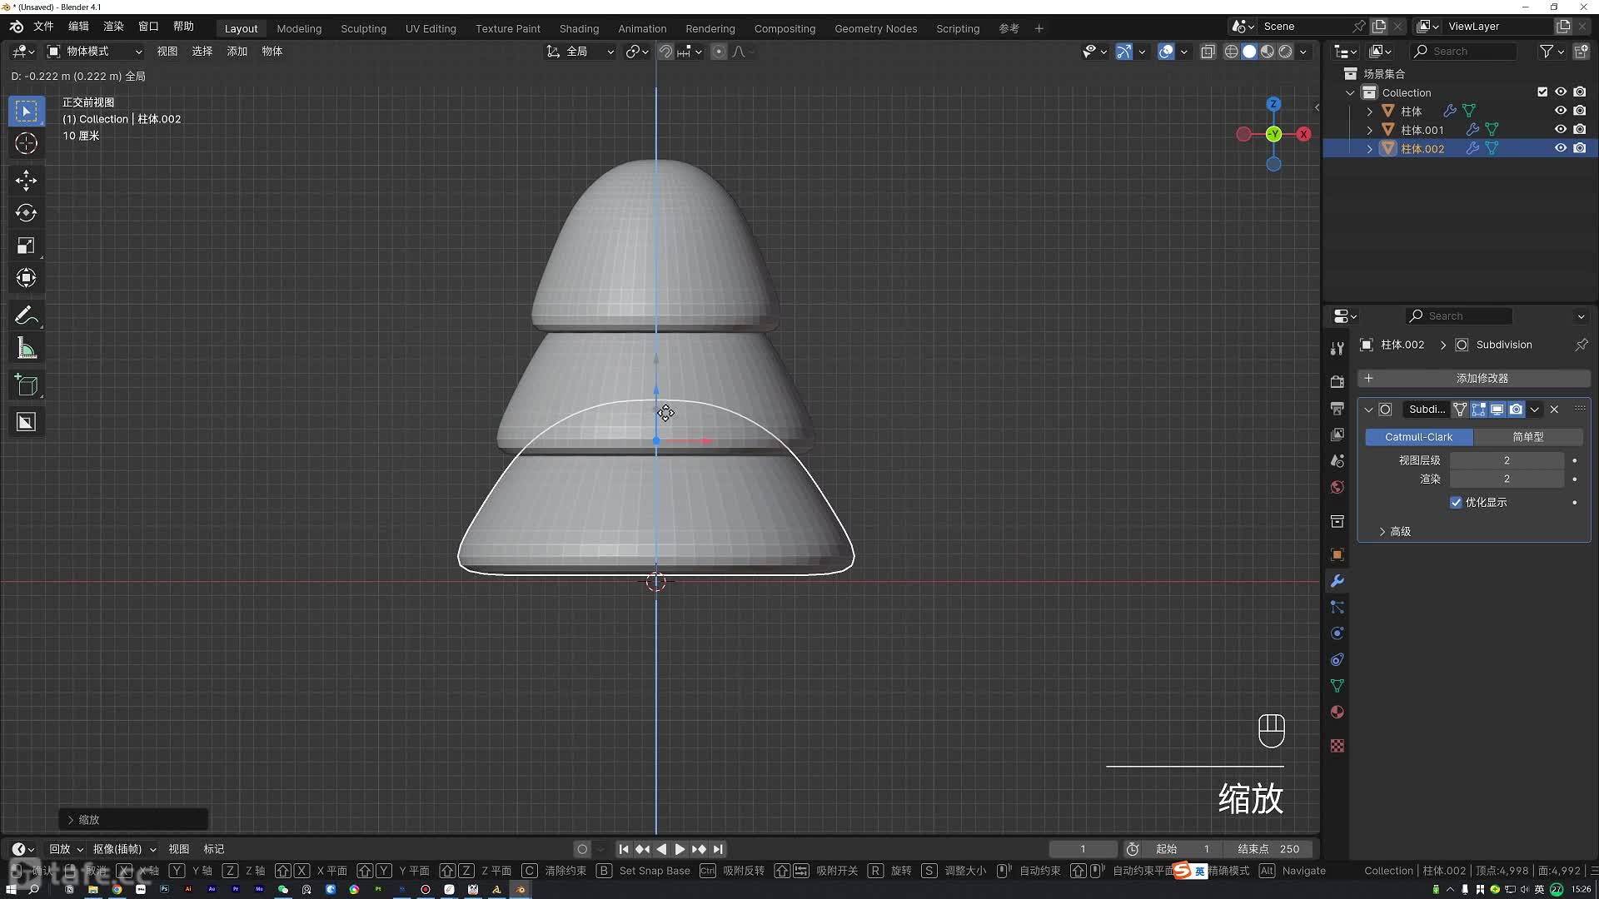Play the animation forward
1599x899 pixels.
pos(680,849)
